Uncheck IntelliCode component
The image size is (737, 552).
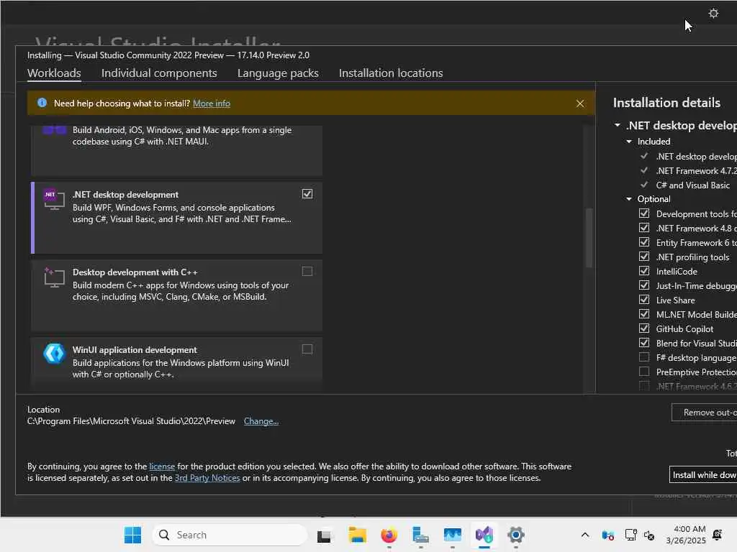[x=644, y=271]
